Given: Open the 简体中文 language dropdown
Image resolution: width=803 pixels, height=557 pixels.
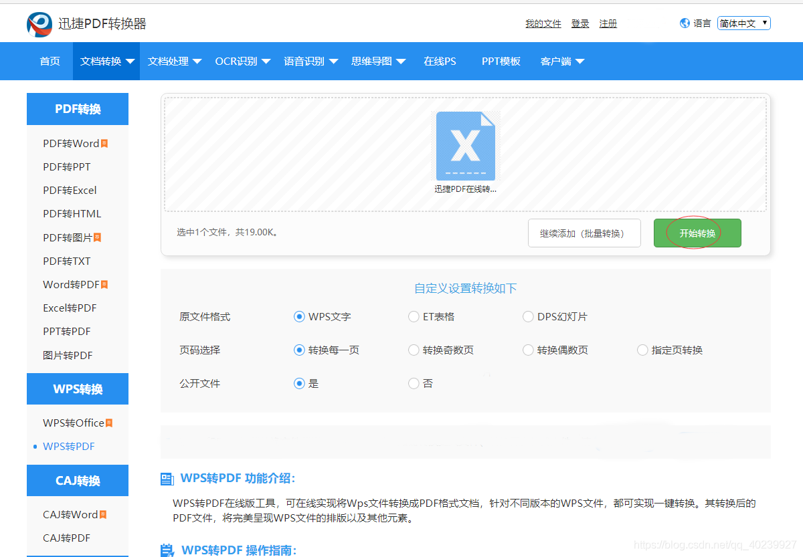Looking at the screenshot, I should point(744,23).
